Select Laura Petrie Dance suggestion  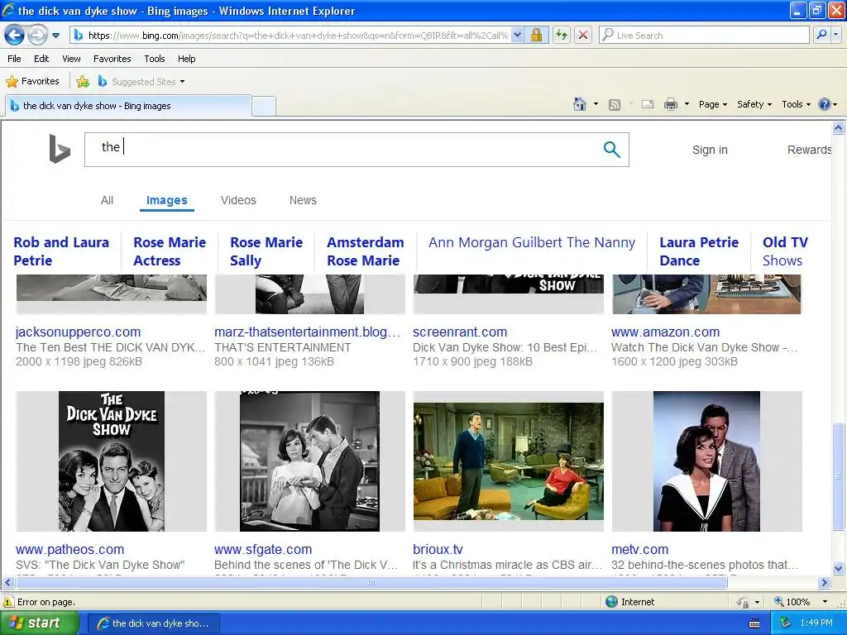tap(698, 251)
